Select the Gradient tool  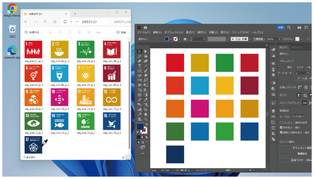pyautogui.click(x=146, y=95)
